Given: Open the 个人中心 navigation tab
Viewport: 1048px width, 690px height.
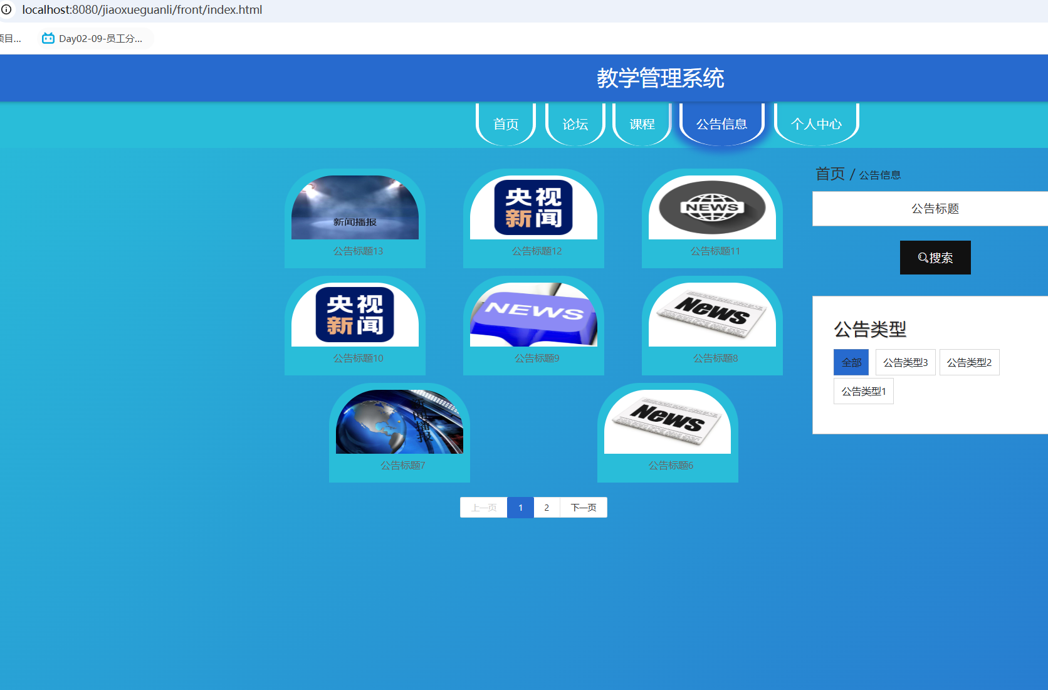Looking at the screenshot, I should 817,124.
